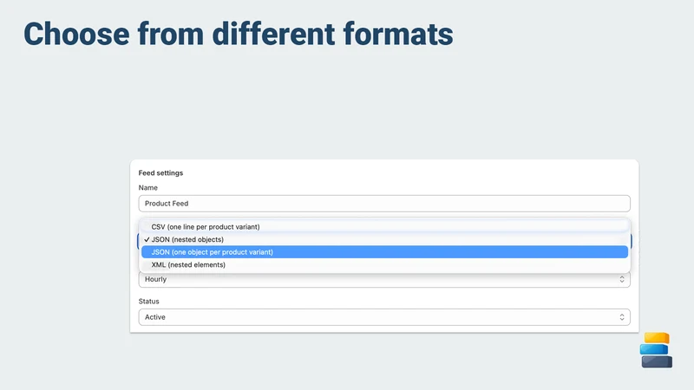Open the Hourly frequency dropdown
This screenshot has width=694, height=390.
coord(384,279)
